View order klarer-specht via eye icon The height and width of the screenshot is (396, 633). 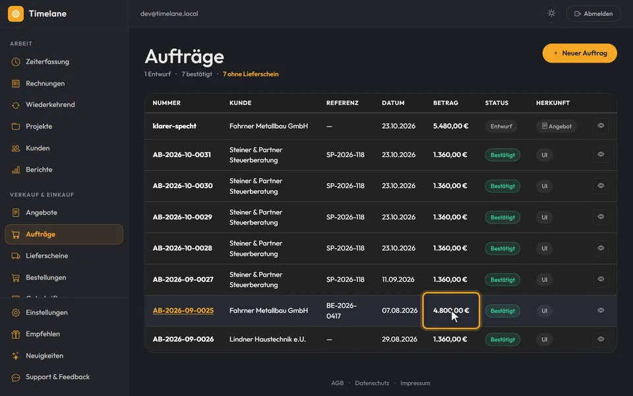point(601,125)
